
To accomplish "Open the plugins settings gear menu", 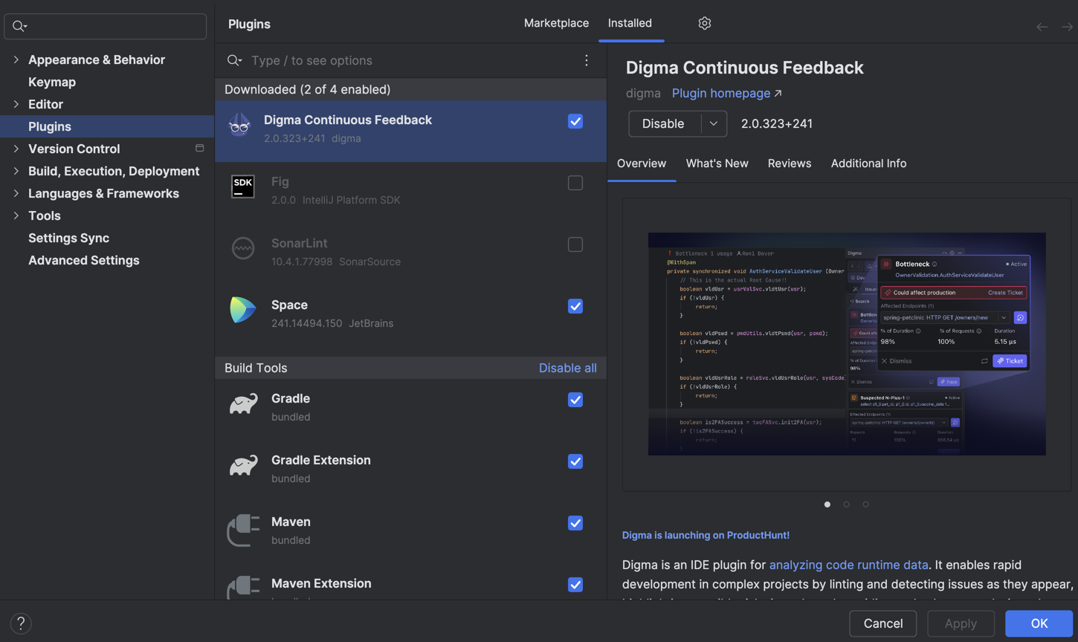I will tap(705, 23).
